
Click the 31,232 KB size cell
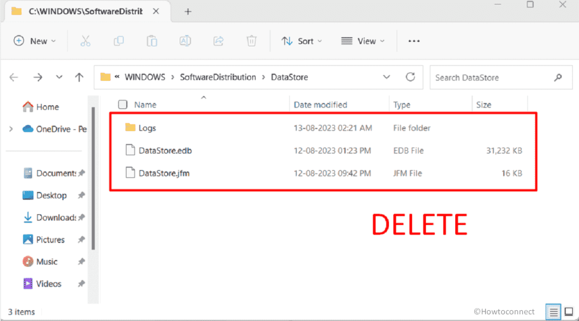[x=504, y=150]
